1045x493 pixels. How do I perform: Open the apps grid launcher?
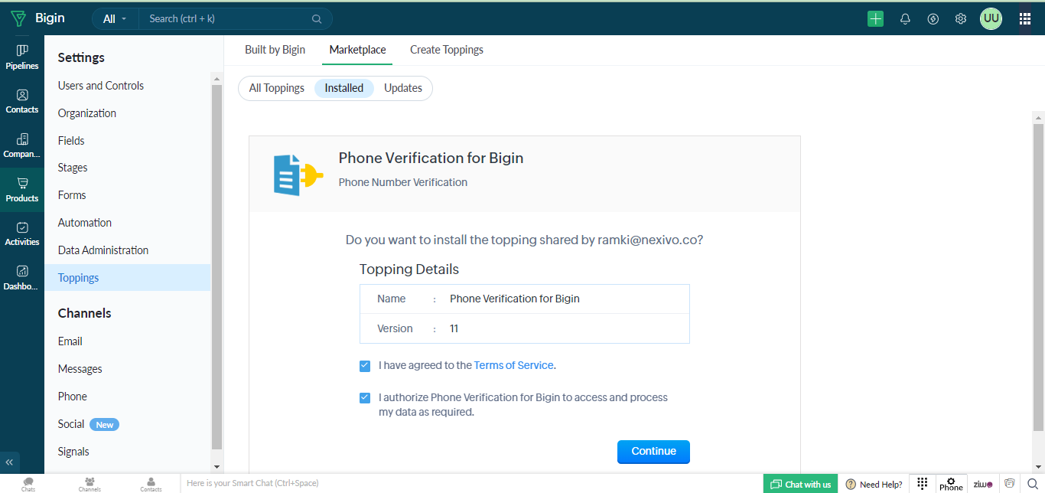tap(1025, 19)
